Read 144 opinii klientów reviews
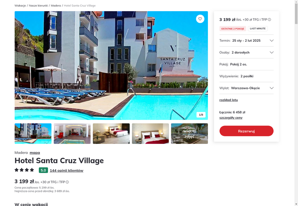This screenshot has width=298, height=206. tap(67, 171)
